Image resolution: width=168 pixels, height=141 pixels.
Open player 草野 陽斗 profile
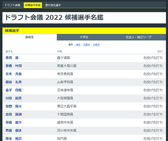(14, 106)
